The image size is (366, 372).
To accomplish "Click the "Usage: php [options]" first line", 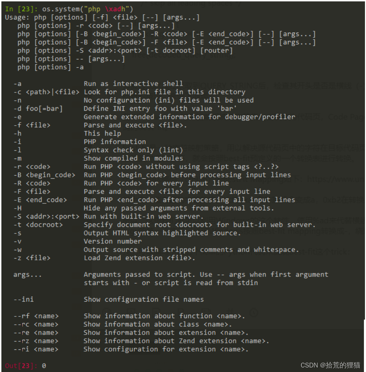I will (102, 17).
